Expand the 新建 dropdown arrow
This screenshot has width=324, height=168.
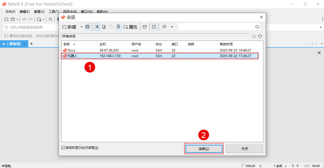[x=82, y=27]
